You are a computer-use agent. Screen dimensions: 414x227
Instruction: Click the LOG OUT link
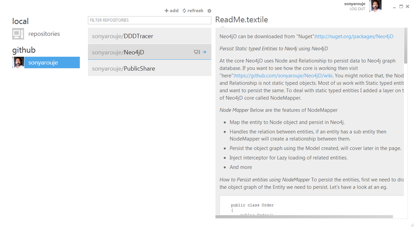357,9
